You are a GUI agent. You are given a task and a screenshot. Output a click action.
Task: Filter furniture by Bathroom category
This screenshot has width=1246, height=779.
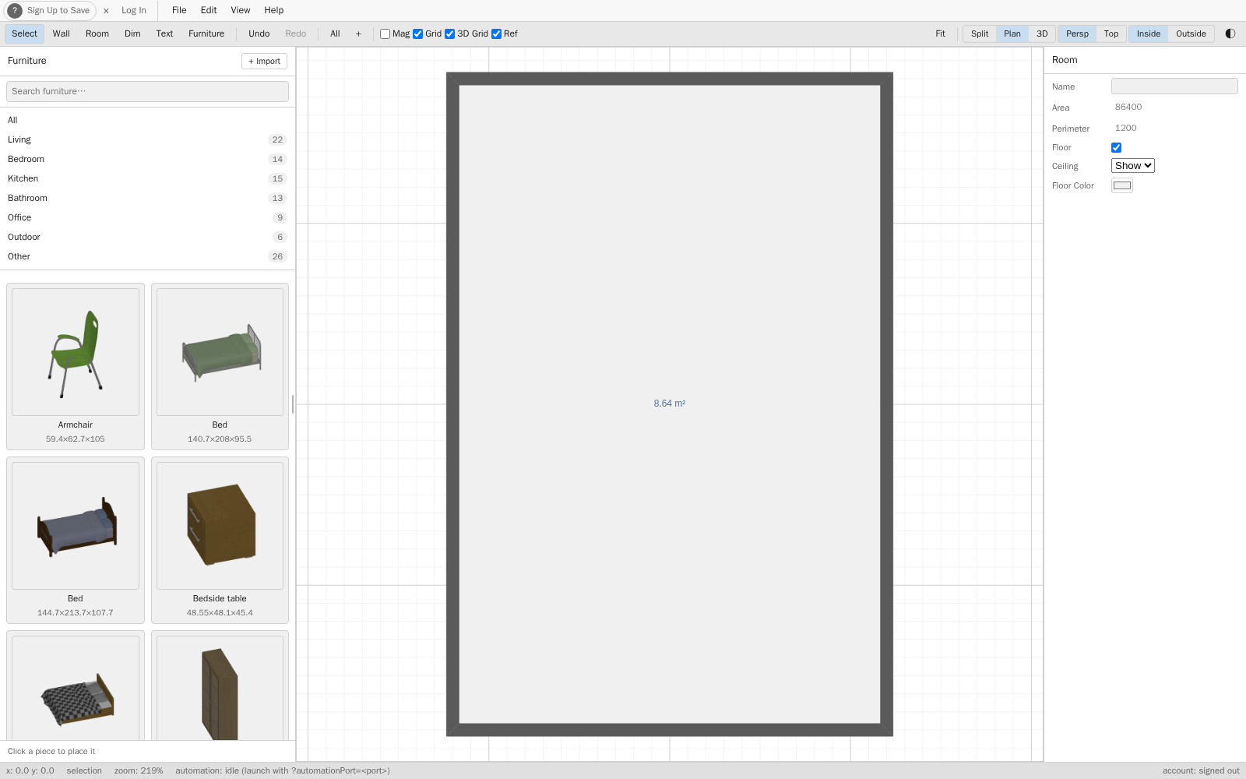[x=147, y=199]
